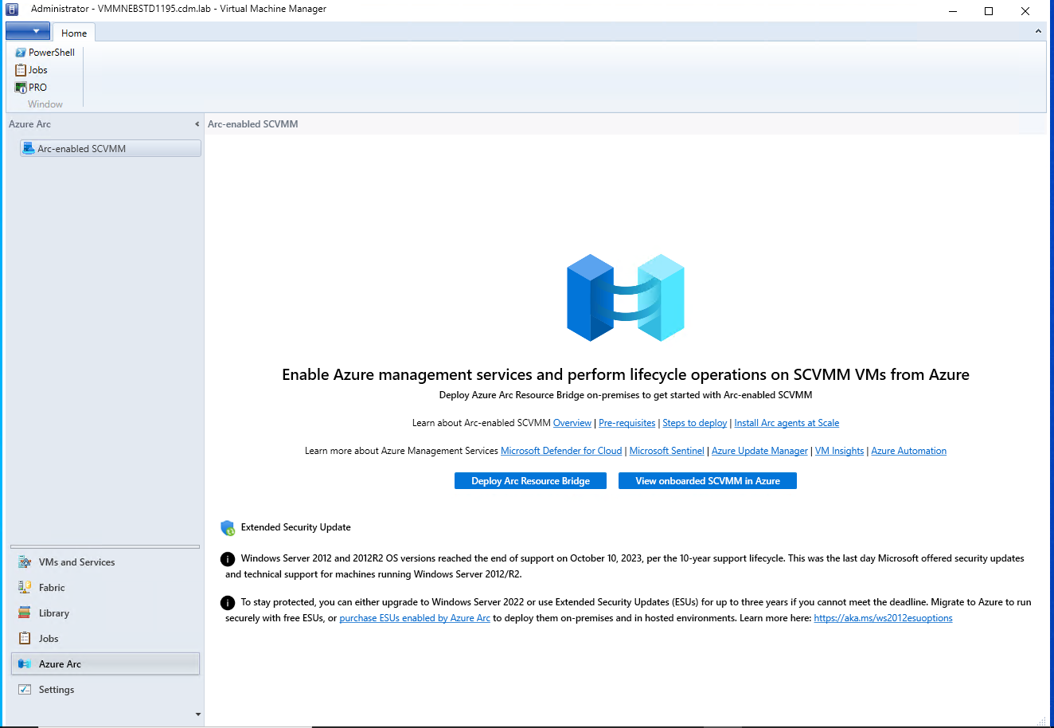Click Deploy Arc Resource Bridge
Viewport: 1054px width, 728px height.
tap(530, 480)
